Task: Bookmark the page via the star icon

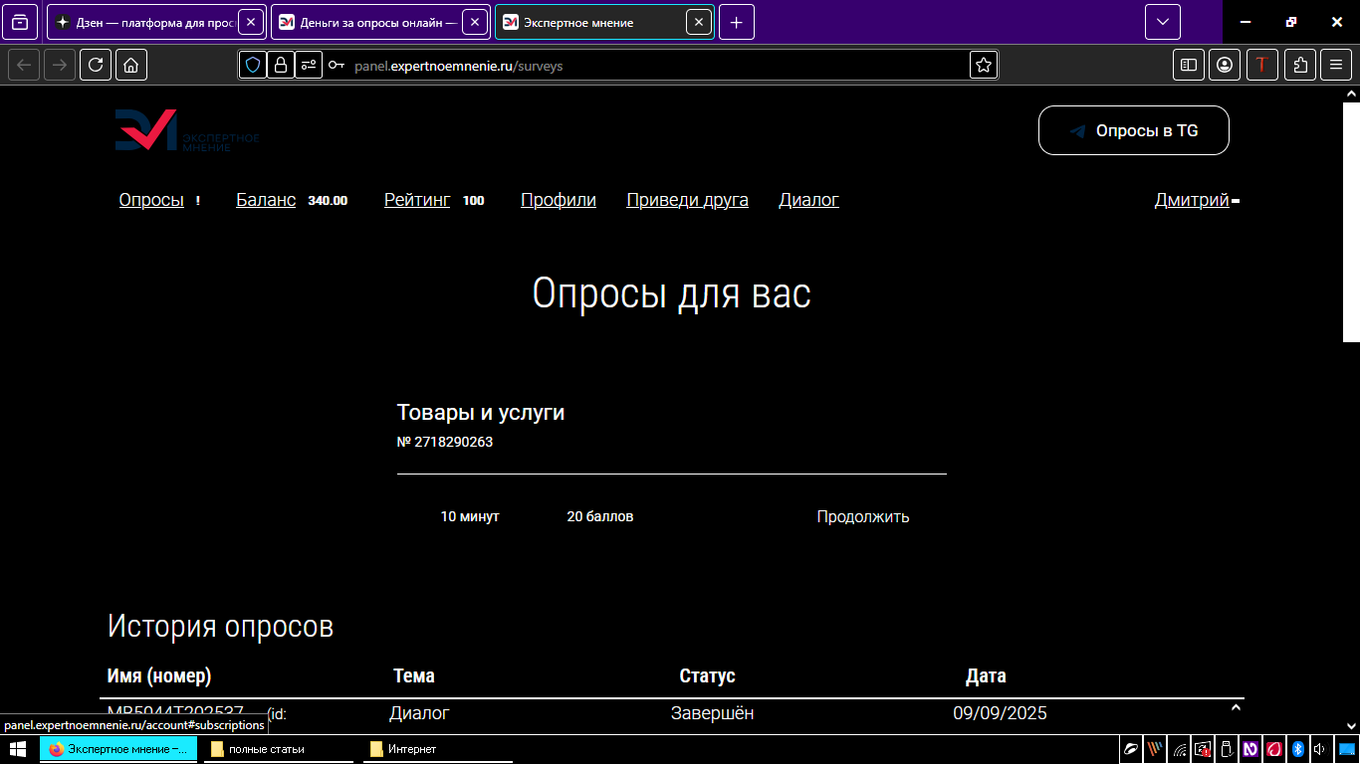Action: click(983, 65)
